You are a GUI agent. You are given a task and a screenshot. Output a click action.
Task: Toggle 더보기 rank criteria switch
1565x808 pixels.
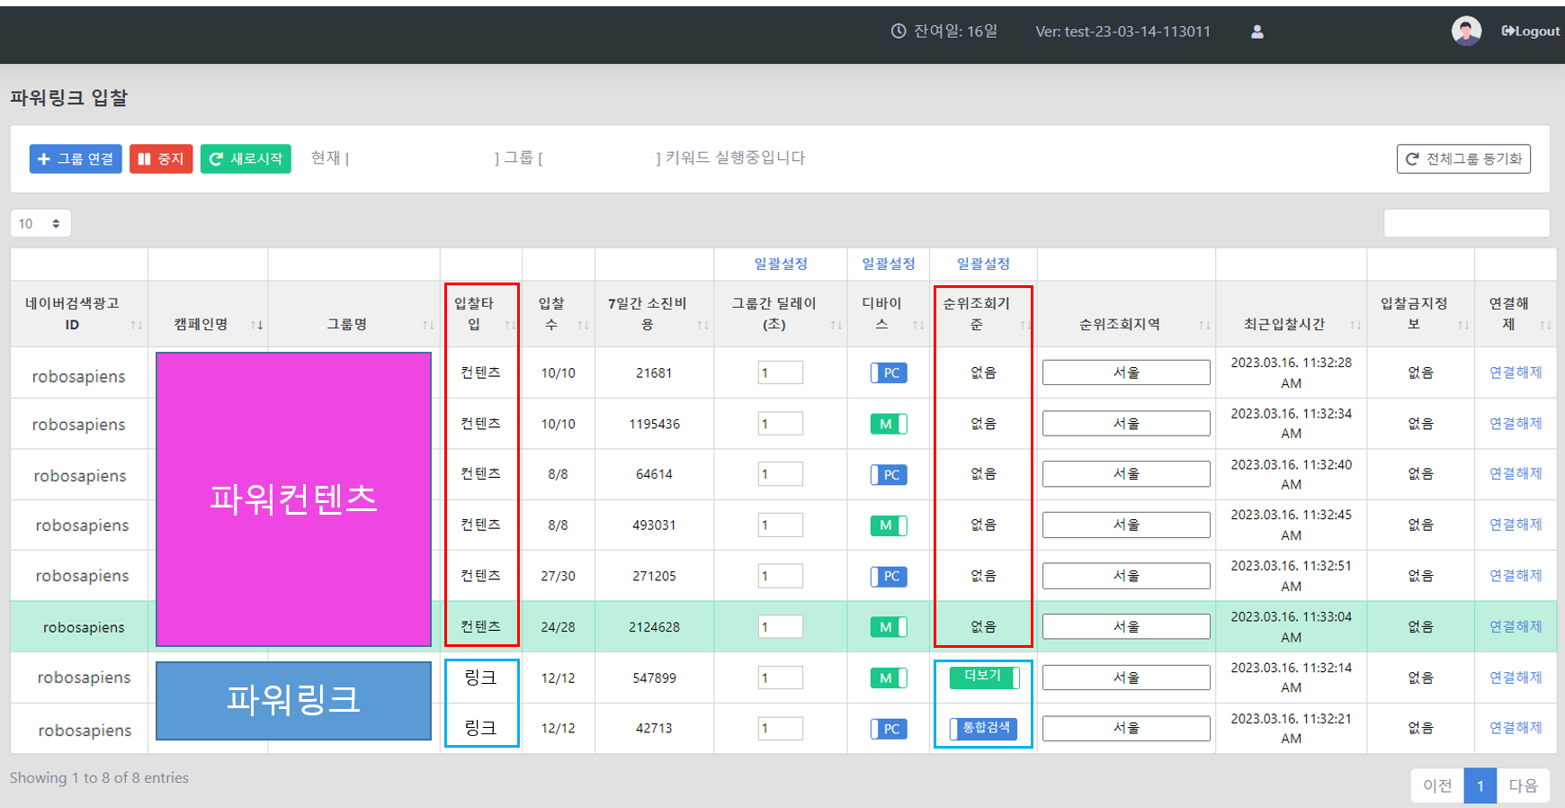[x=984, y=677]
